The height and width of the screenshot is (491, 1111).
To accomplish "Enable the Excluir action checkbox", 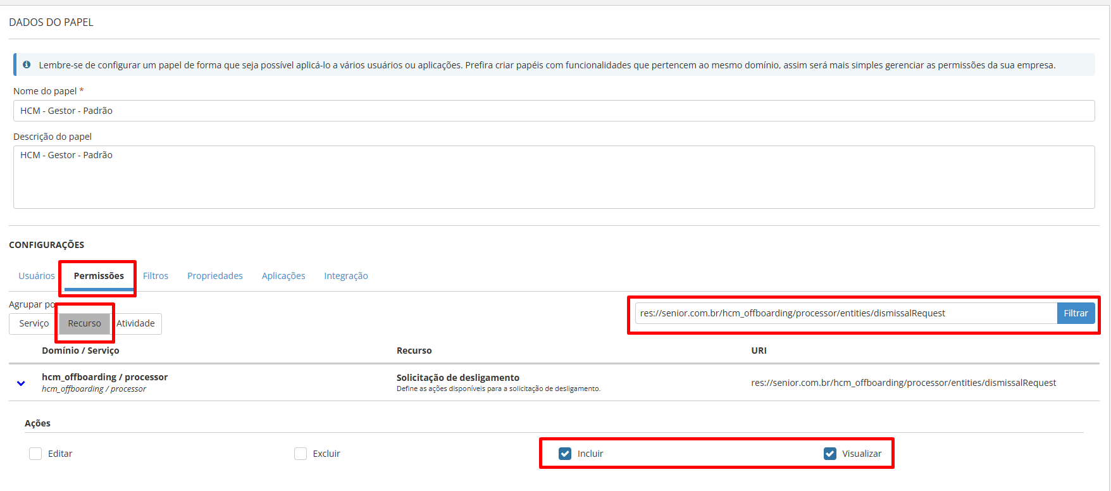I will coord(301,454).
